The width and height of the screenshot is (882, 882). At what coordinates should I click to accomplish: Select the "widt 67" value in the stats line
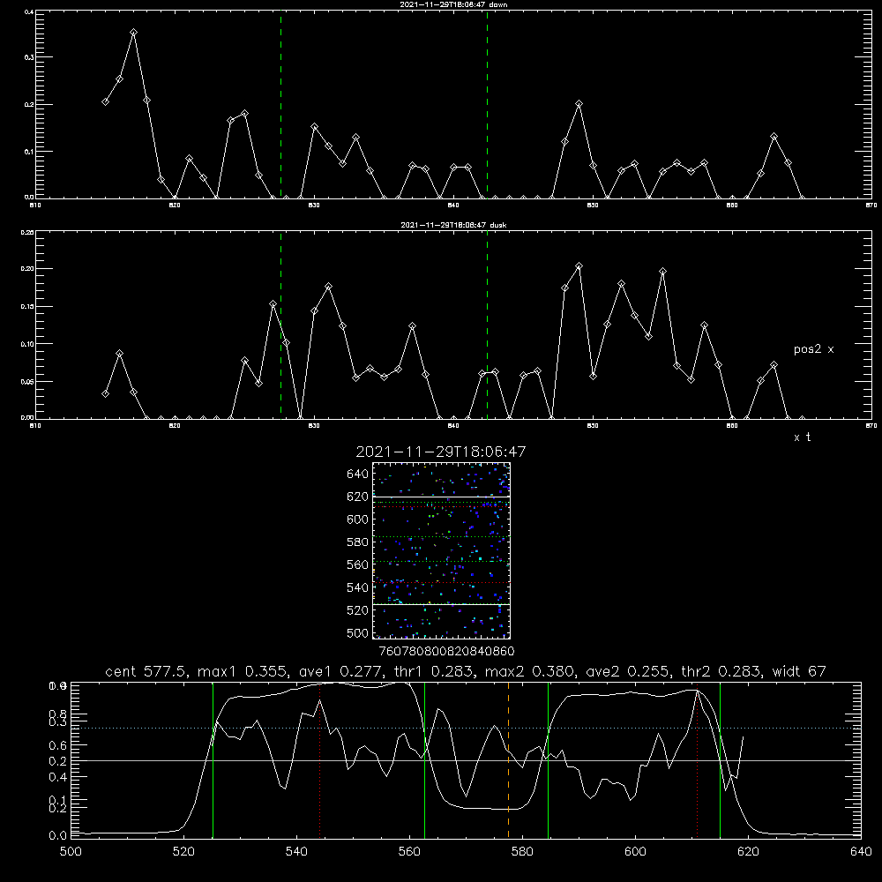799,671
